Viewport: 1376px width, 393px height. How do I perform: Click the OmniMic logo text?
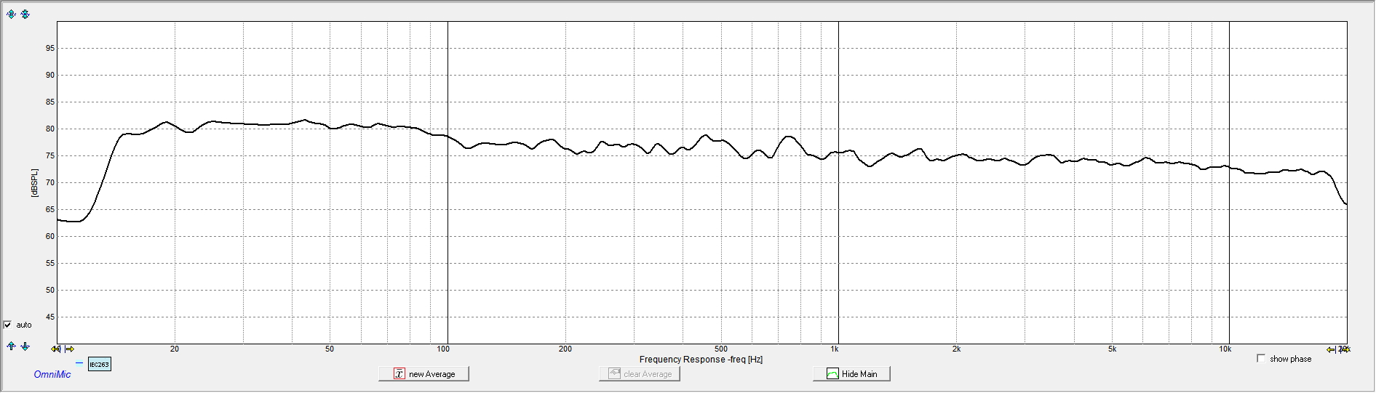(52, 375)
